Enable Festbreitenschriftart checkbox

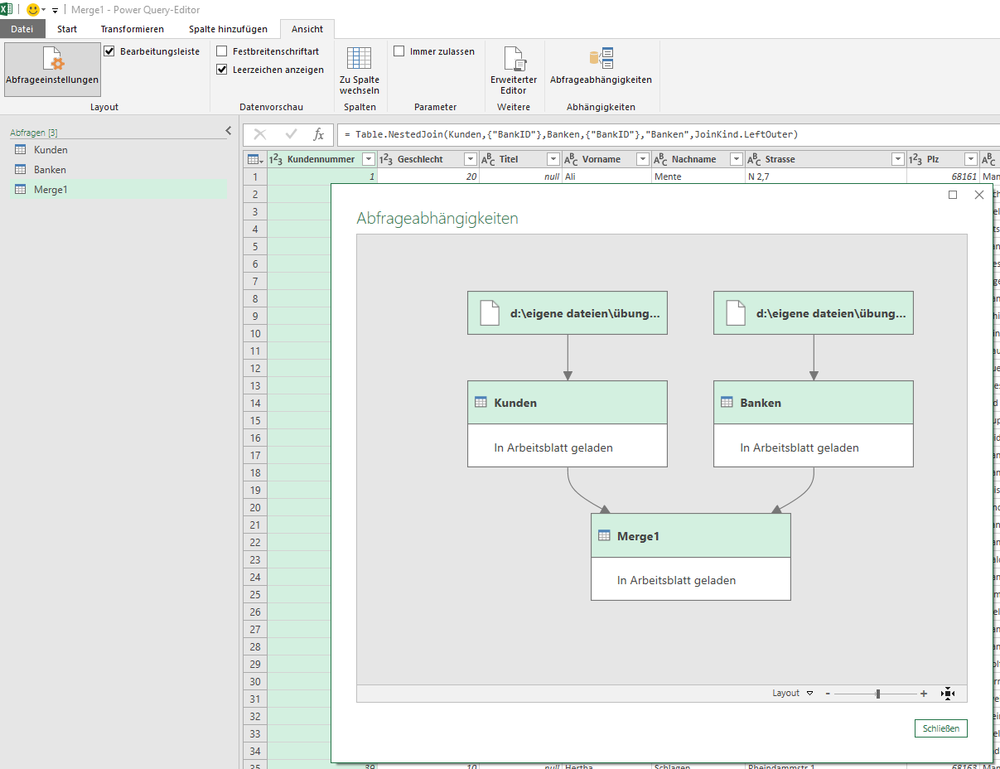click(222, 51)
